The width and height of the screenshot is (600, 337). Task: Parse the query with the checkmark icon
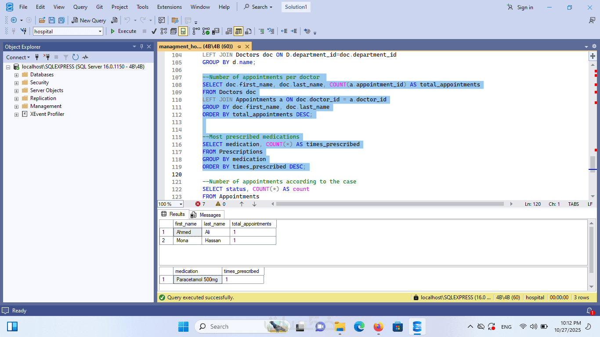pyautogui.click(x=154, y=31)
